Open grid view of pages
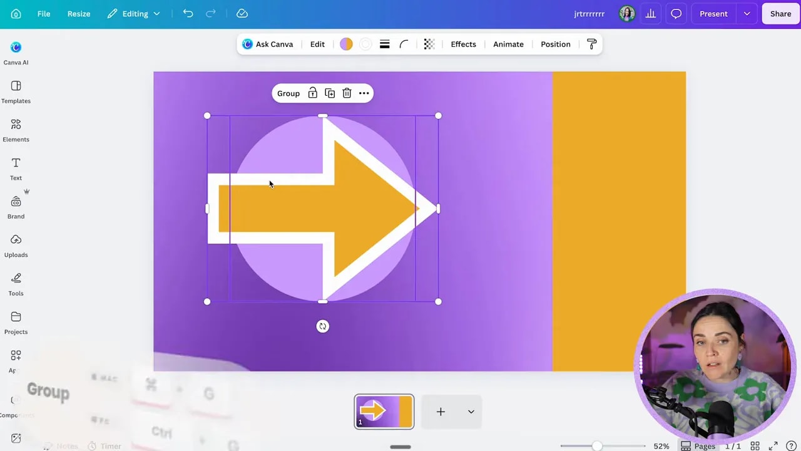The image size is (801, 451). point(755,446)
